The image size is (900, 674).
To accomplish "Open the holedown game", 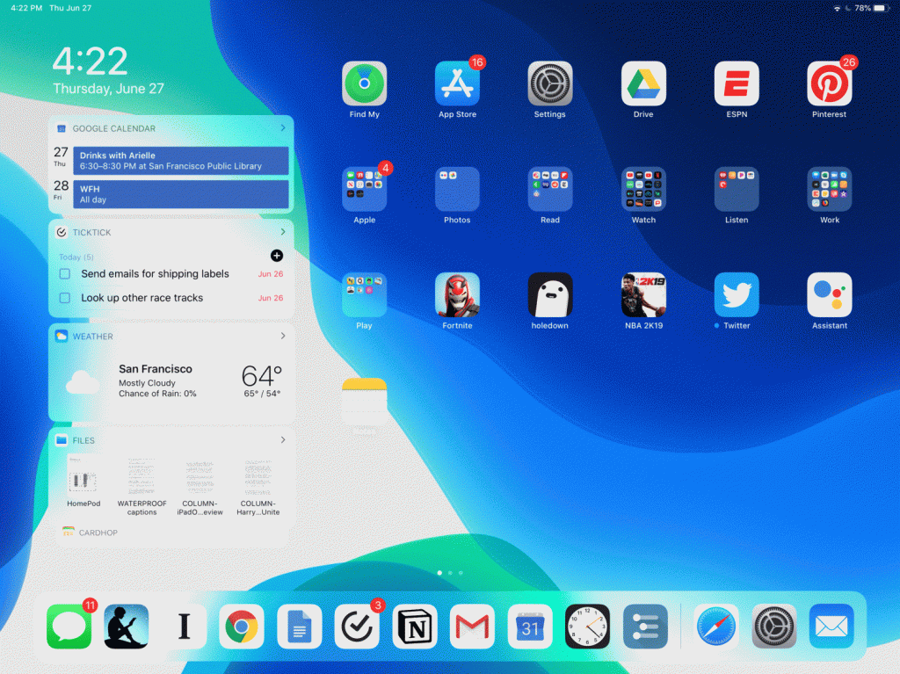I will pyautogui.click(x=550, y=294).
